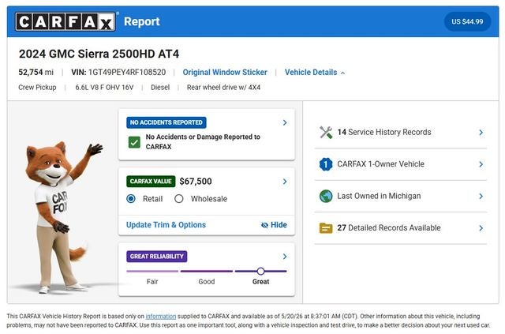
Task: Click the GREAT RELIABILITY purple badge
Action: pyautogui.click(x=157, y=257)
